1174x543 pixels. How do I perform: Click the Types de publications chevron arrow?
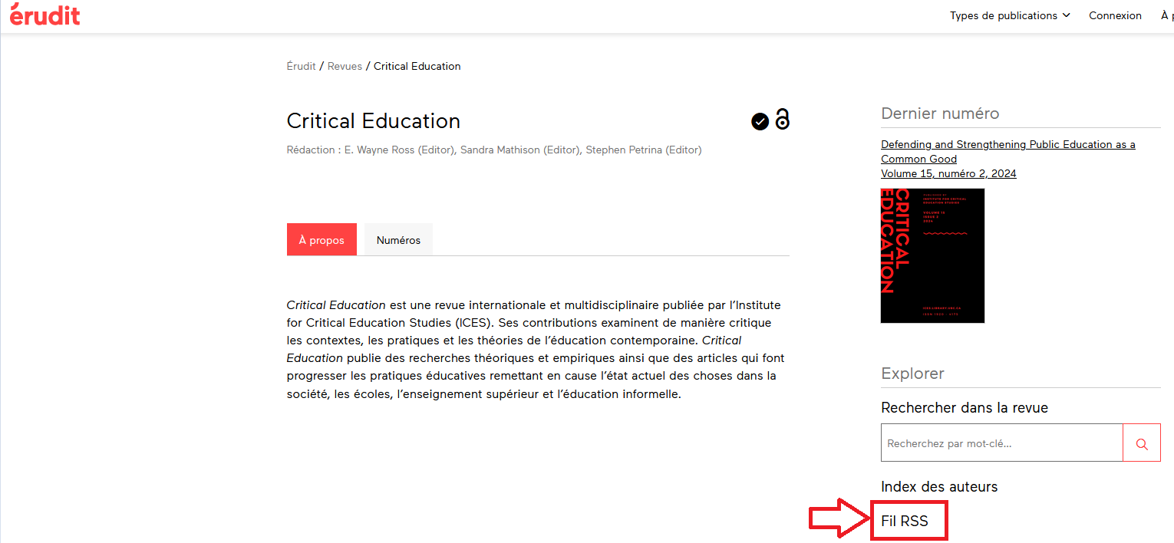point(1066,15)
